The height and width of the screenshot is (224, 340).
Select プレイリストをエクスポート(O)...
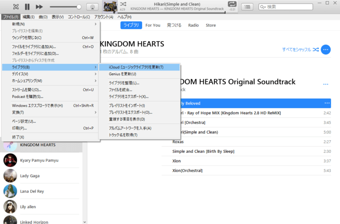pos(139,112)
